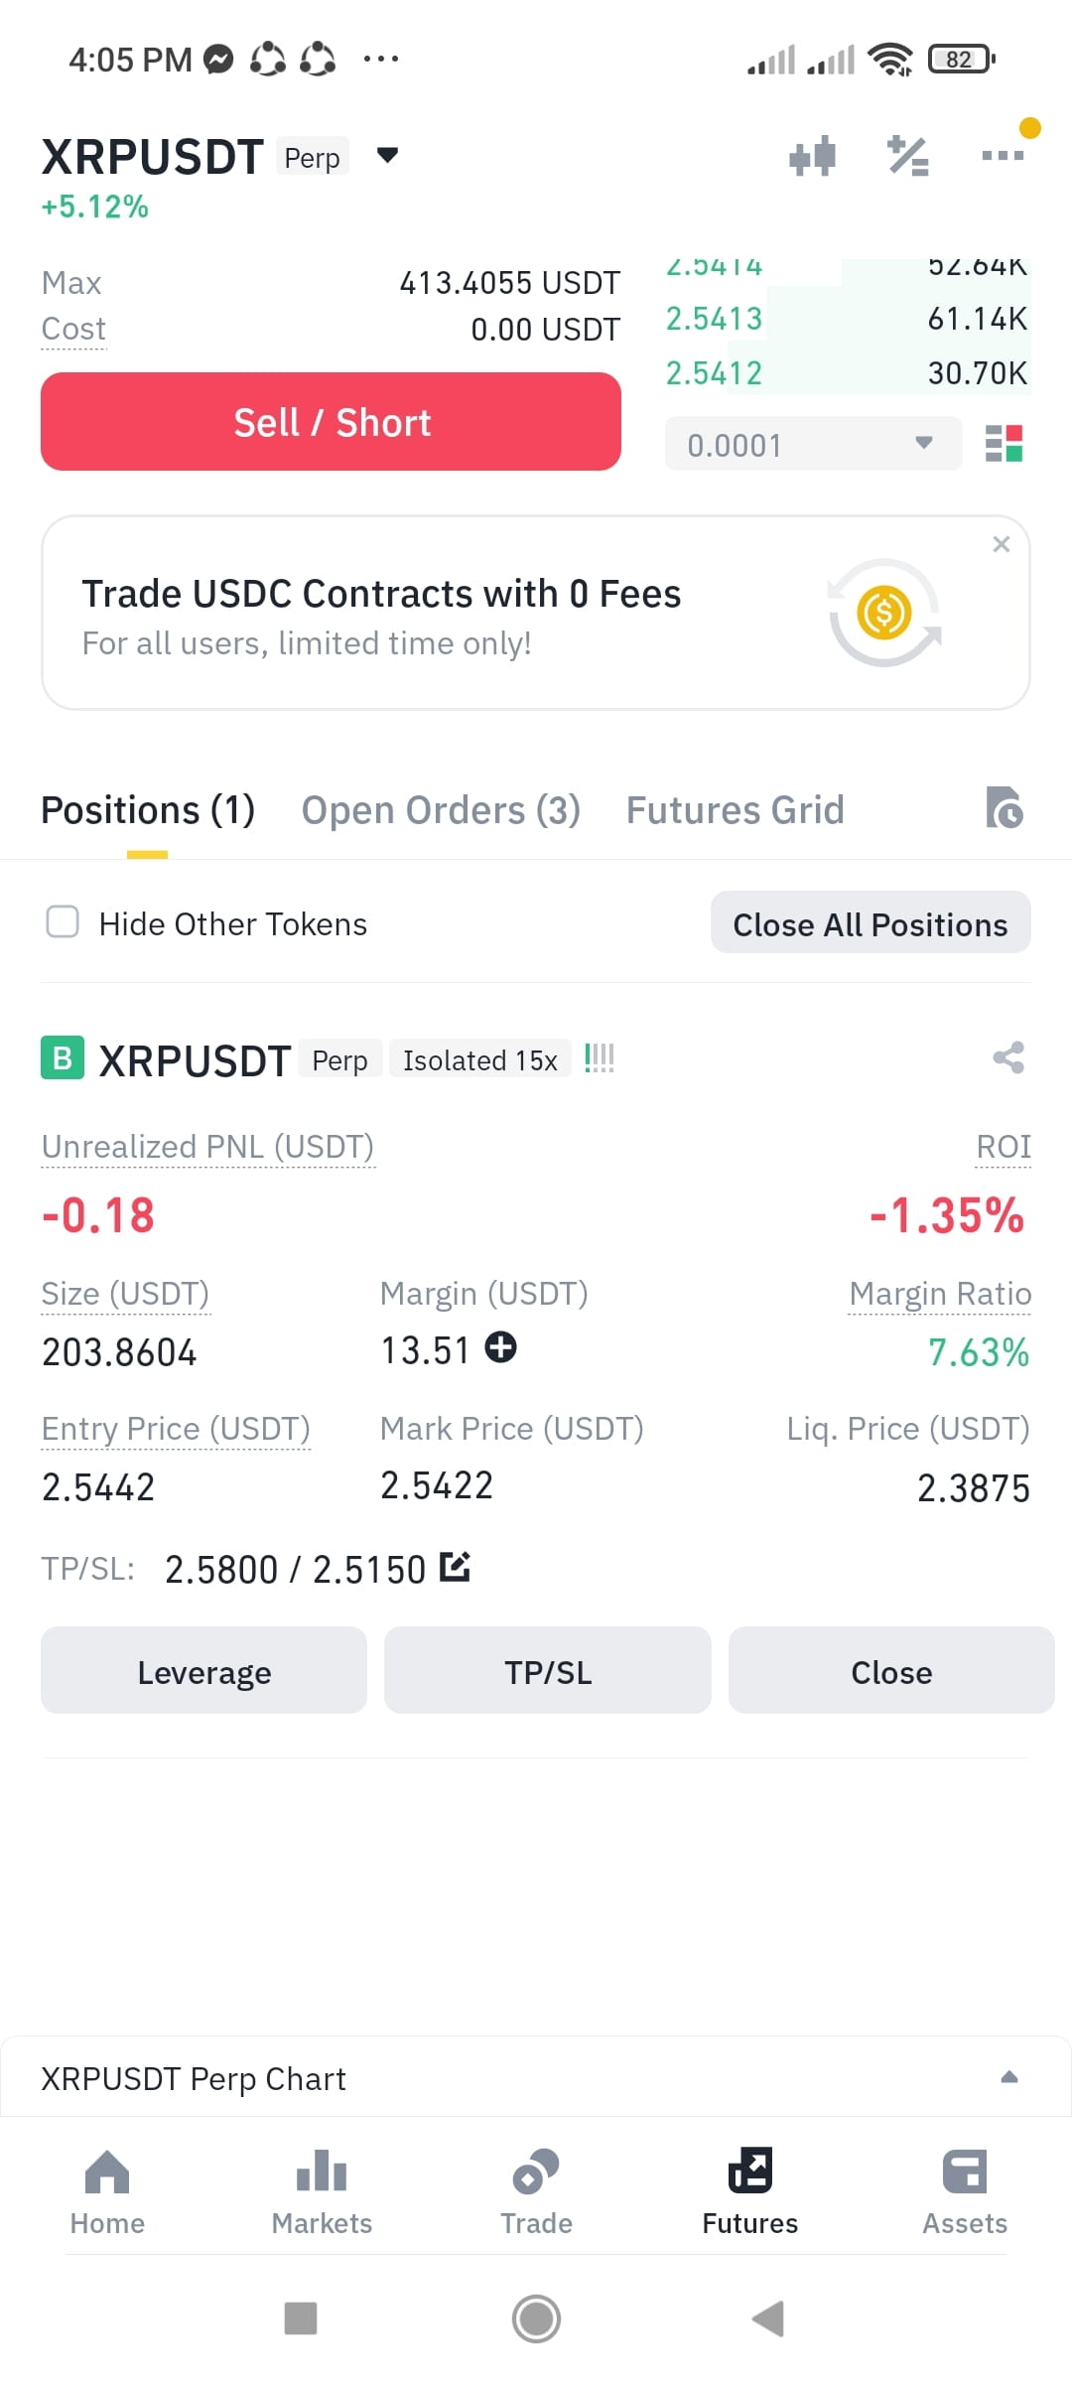The width and height of the screenshot is (1072, 2383).
Task: Open the futures calculator percent icon
Action: (x=907, y=156)
